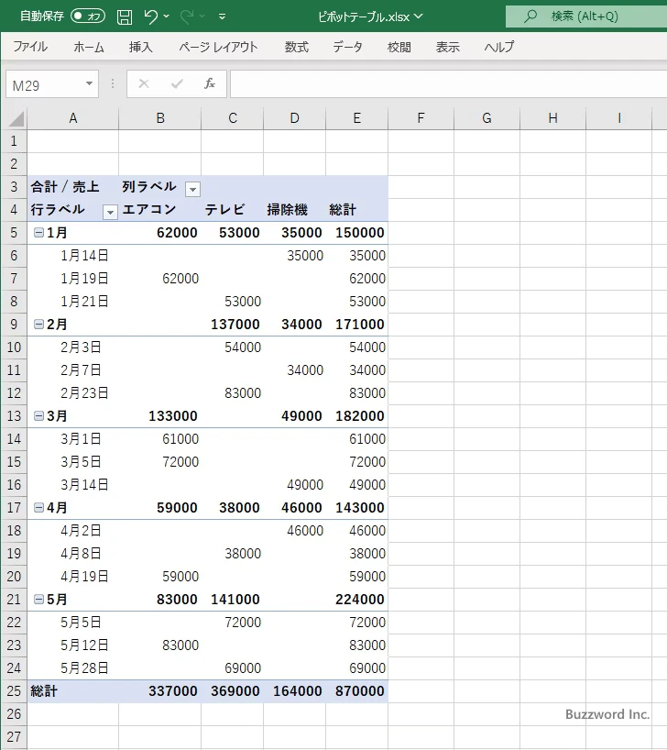Screen dimensions: 667x750
Task: Open the Undo history dropdown arrow
Action: coord(167,17)
